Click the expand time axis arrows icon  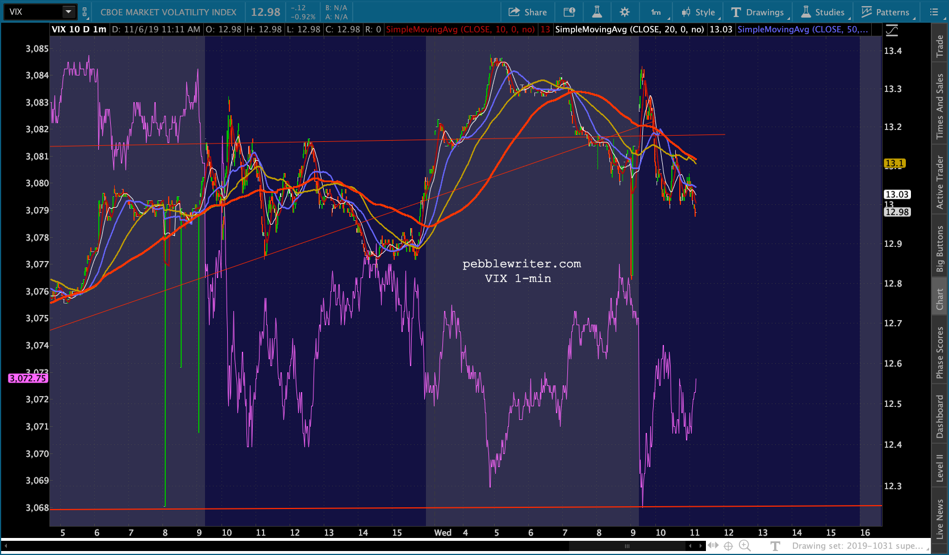click(x=713, y=545)
